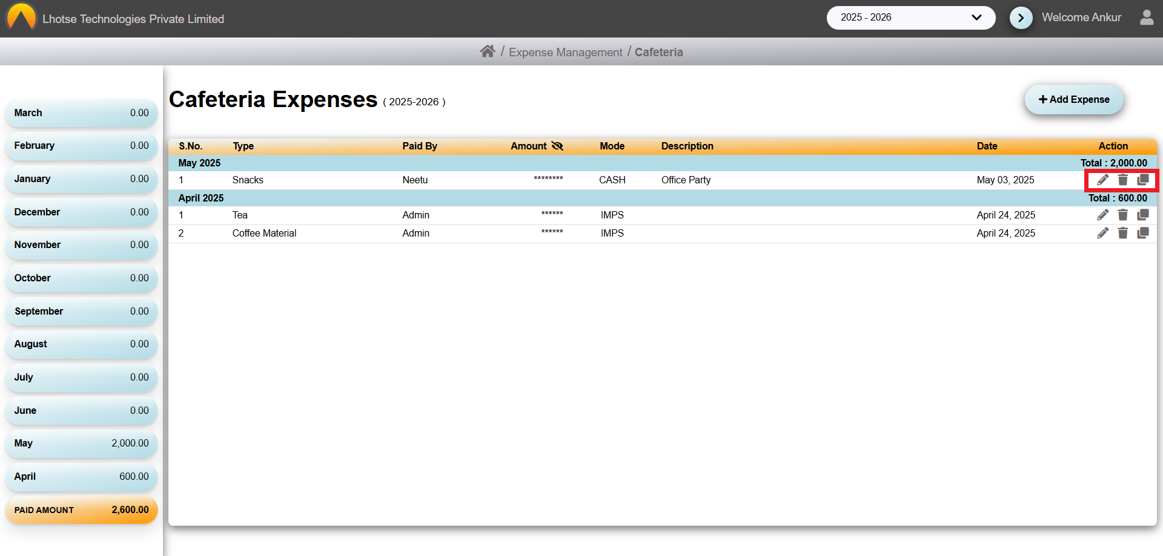1163x556 pixels.
Task: Click Admin in Coffee Material row
Action: pyautogui.click(x=416, y=233)
